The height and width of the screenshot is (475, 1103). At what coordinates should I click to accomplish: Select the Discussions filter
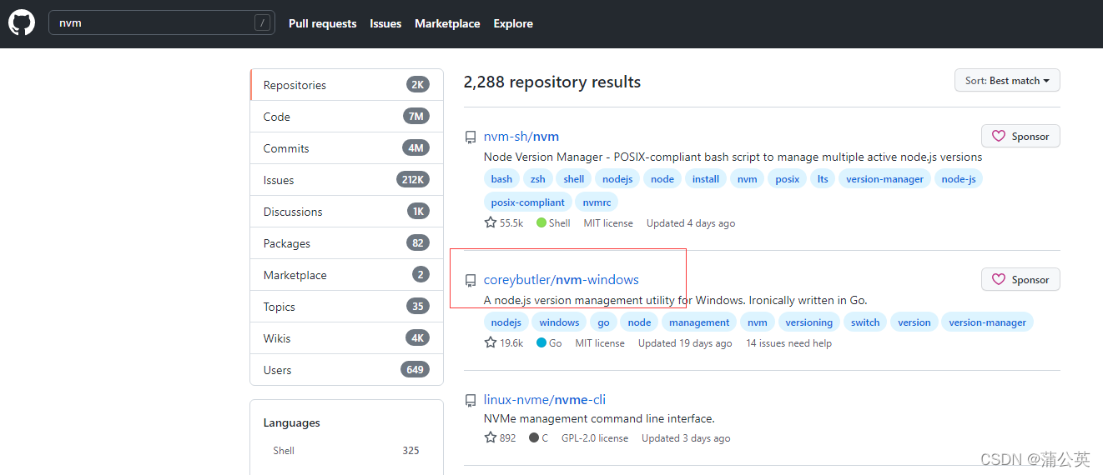pos(346,212)
